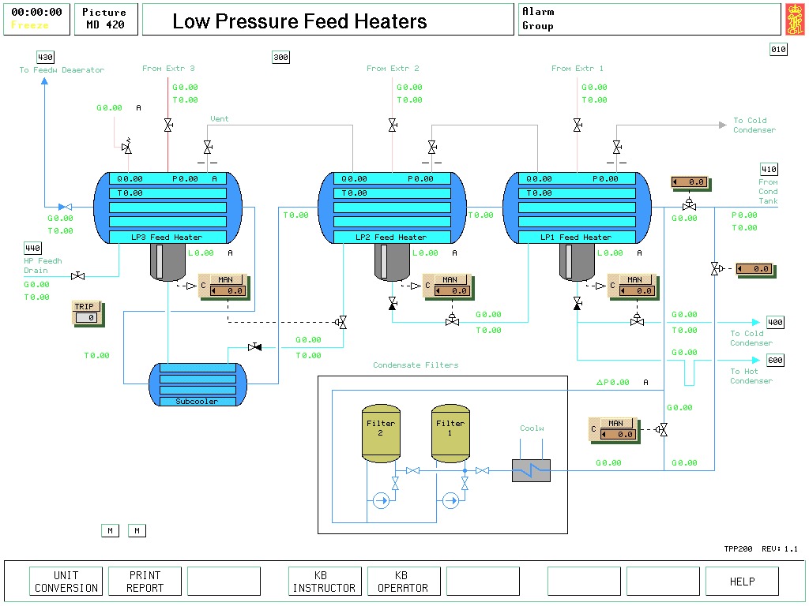This screenshot has height=606, width=809.
Task: Go to picture 300
Action: coord(280,57)
